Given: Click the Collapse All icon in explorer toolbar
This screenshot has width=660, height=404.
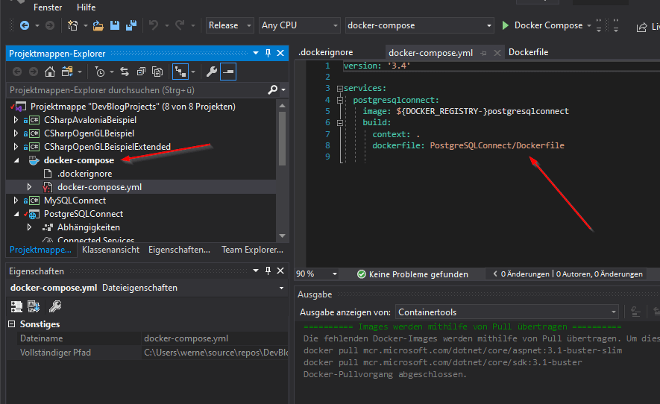Looking at the screenshot, I should coord(141,72).
